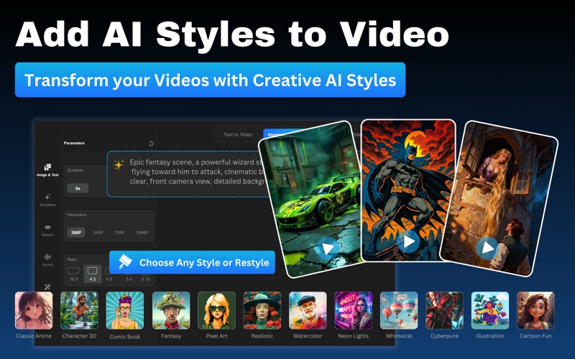Viewport: 575px width, 359px height.
Task: Select the 720P resolution
Action: click(x=119, y=232)
